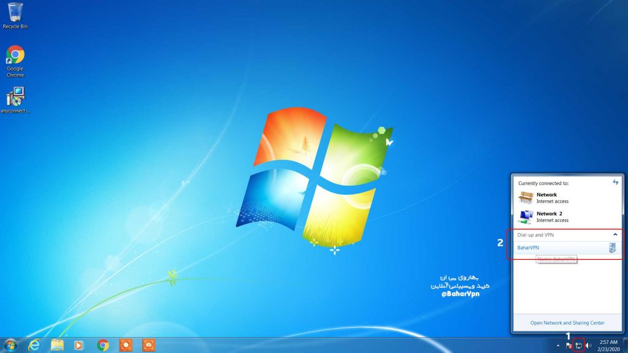Select the BaharVPN connection
628x353 pixels.
[x=567, y=248]
